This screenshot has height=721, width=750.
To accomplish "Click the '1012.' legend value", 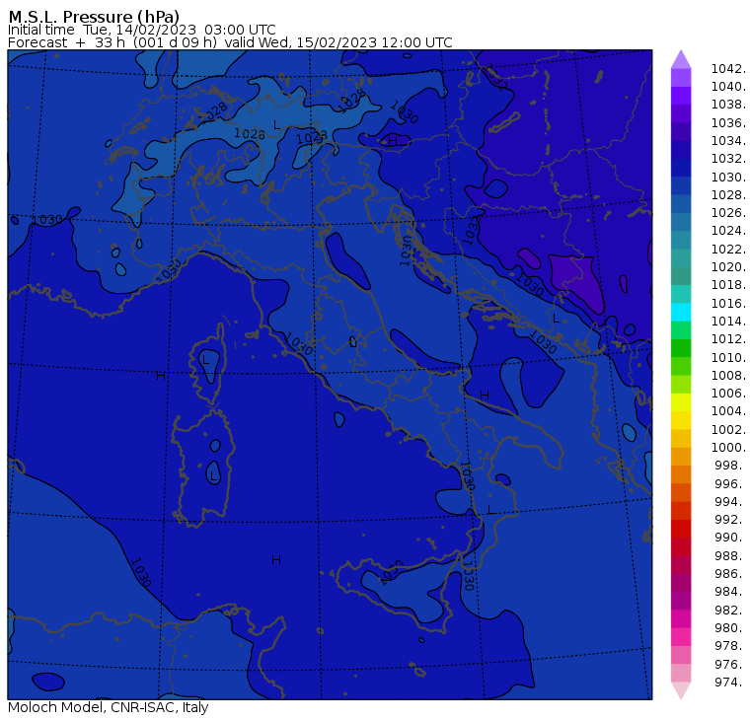I will [728, 339].
